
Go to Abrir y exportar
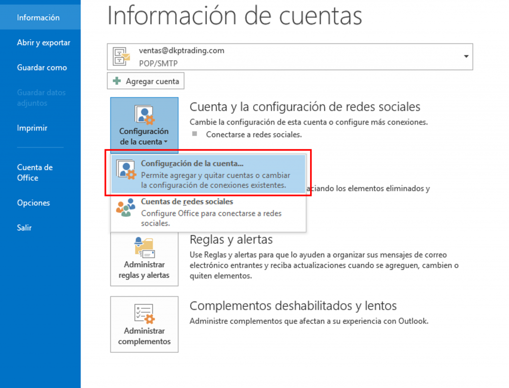(x=44, y=43)
